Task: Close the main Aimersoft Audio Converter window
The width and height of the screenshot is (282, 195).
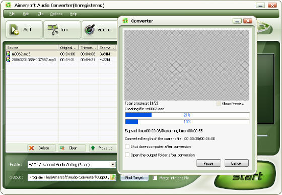Action: pyautogui.click(x=272, y=5)
